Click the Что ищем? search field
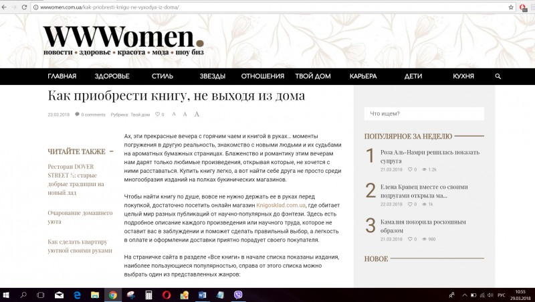This screenshot has width=535, height=302. (x=424, y=114)
